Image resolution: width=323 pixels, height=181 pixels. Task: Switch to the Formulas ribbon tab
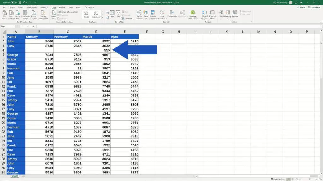tap(44, 7)
